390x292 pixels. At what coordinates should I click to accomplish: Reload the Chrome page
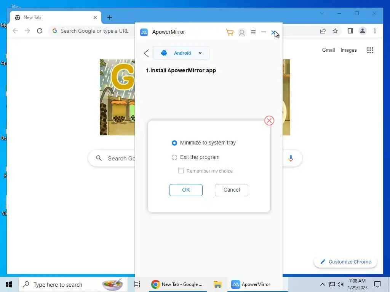[x=40, y=31]
